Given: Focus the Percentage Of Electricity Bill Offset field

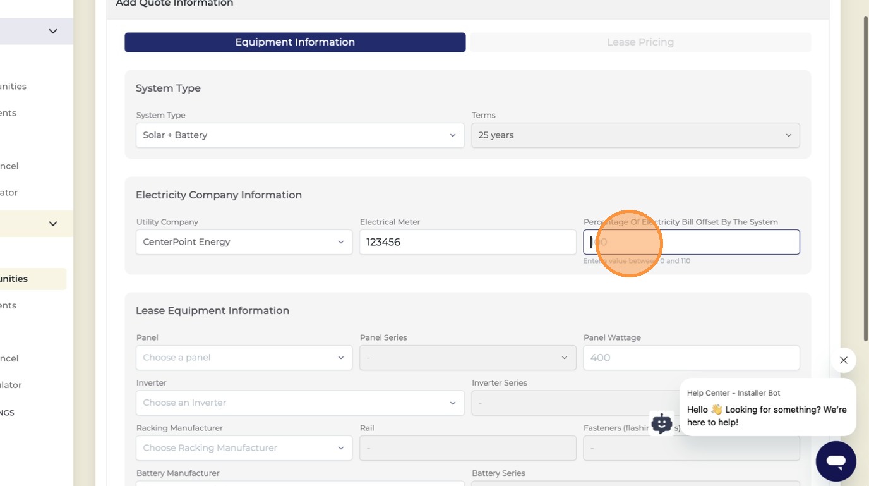Looking at the screenshot, I should coord(692,242).
